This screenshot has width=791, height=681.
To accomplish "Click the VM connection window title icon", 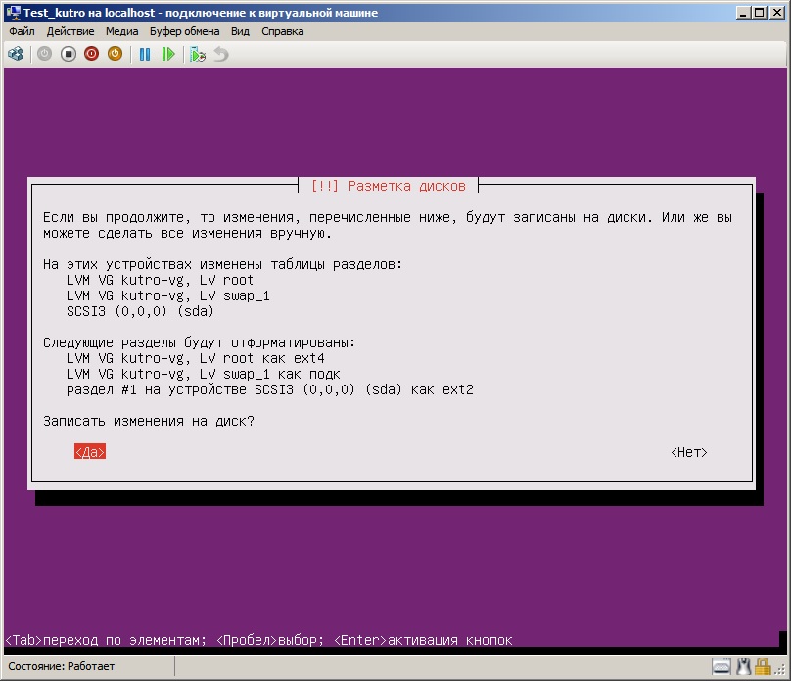I will tap(13, 12).
